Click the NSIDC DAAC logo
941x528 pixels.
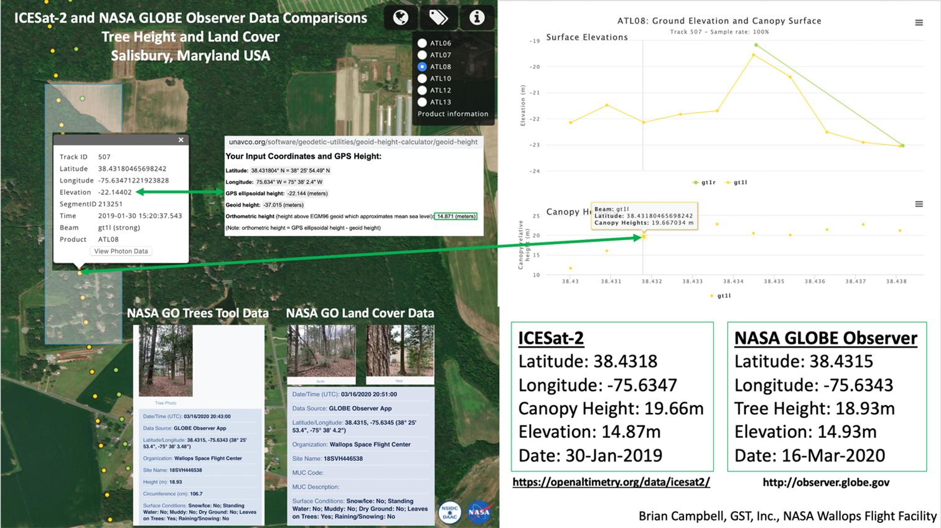tap(450, 512)
